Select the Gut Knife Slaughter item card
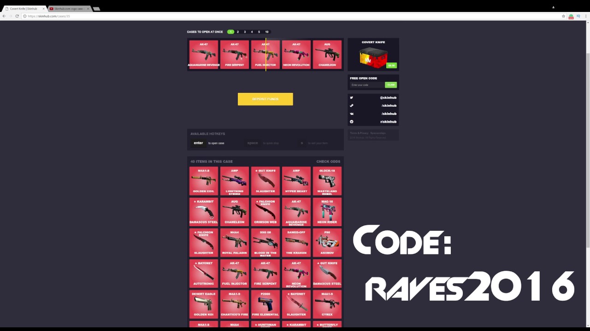Screen dimensions: 590x331 [265, 181]
